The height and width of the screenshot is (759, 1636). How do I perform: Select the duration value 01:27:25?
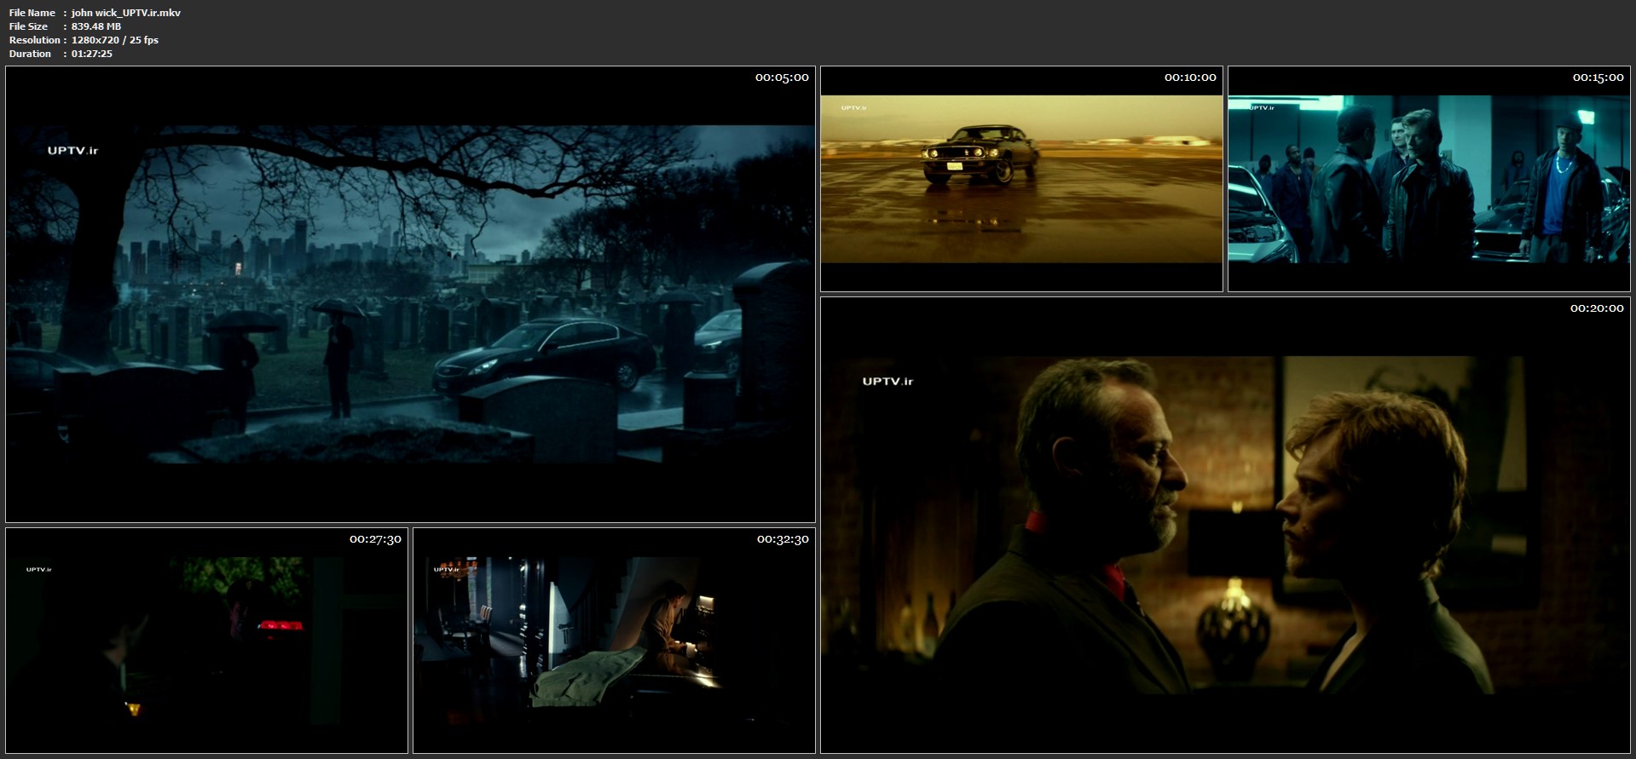(92, 54)
